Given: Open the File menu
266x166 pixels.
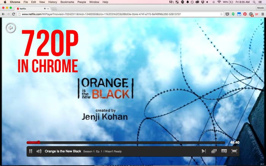Looking at the screenshot, I should (25, 2).
